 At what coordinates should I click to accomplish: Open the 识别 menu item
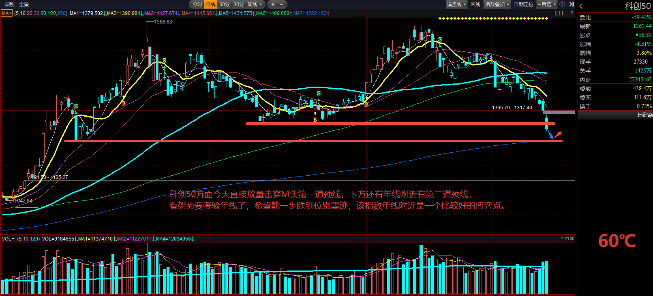coord(9,4)
